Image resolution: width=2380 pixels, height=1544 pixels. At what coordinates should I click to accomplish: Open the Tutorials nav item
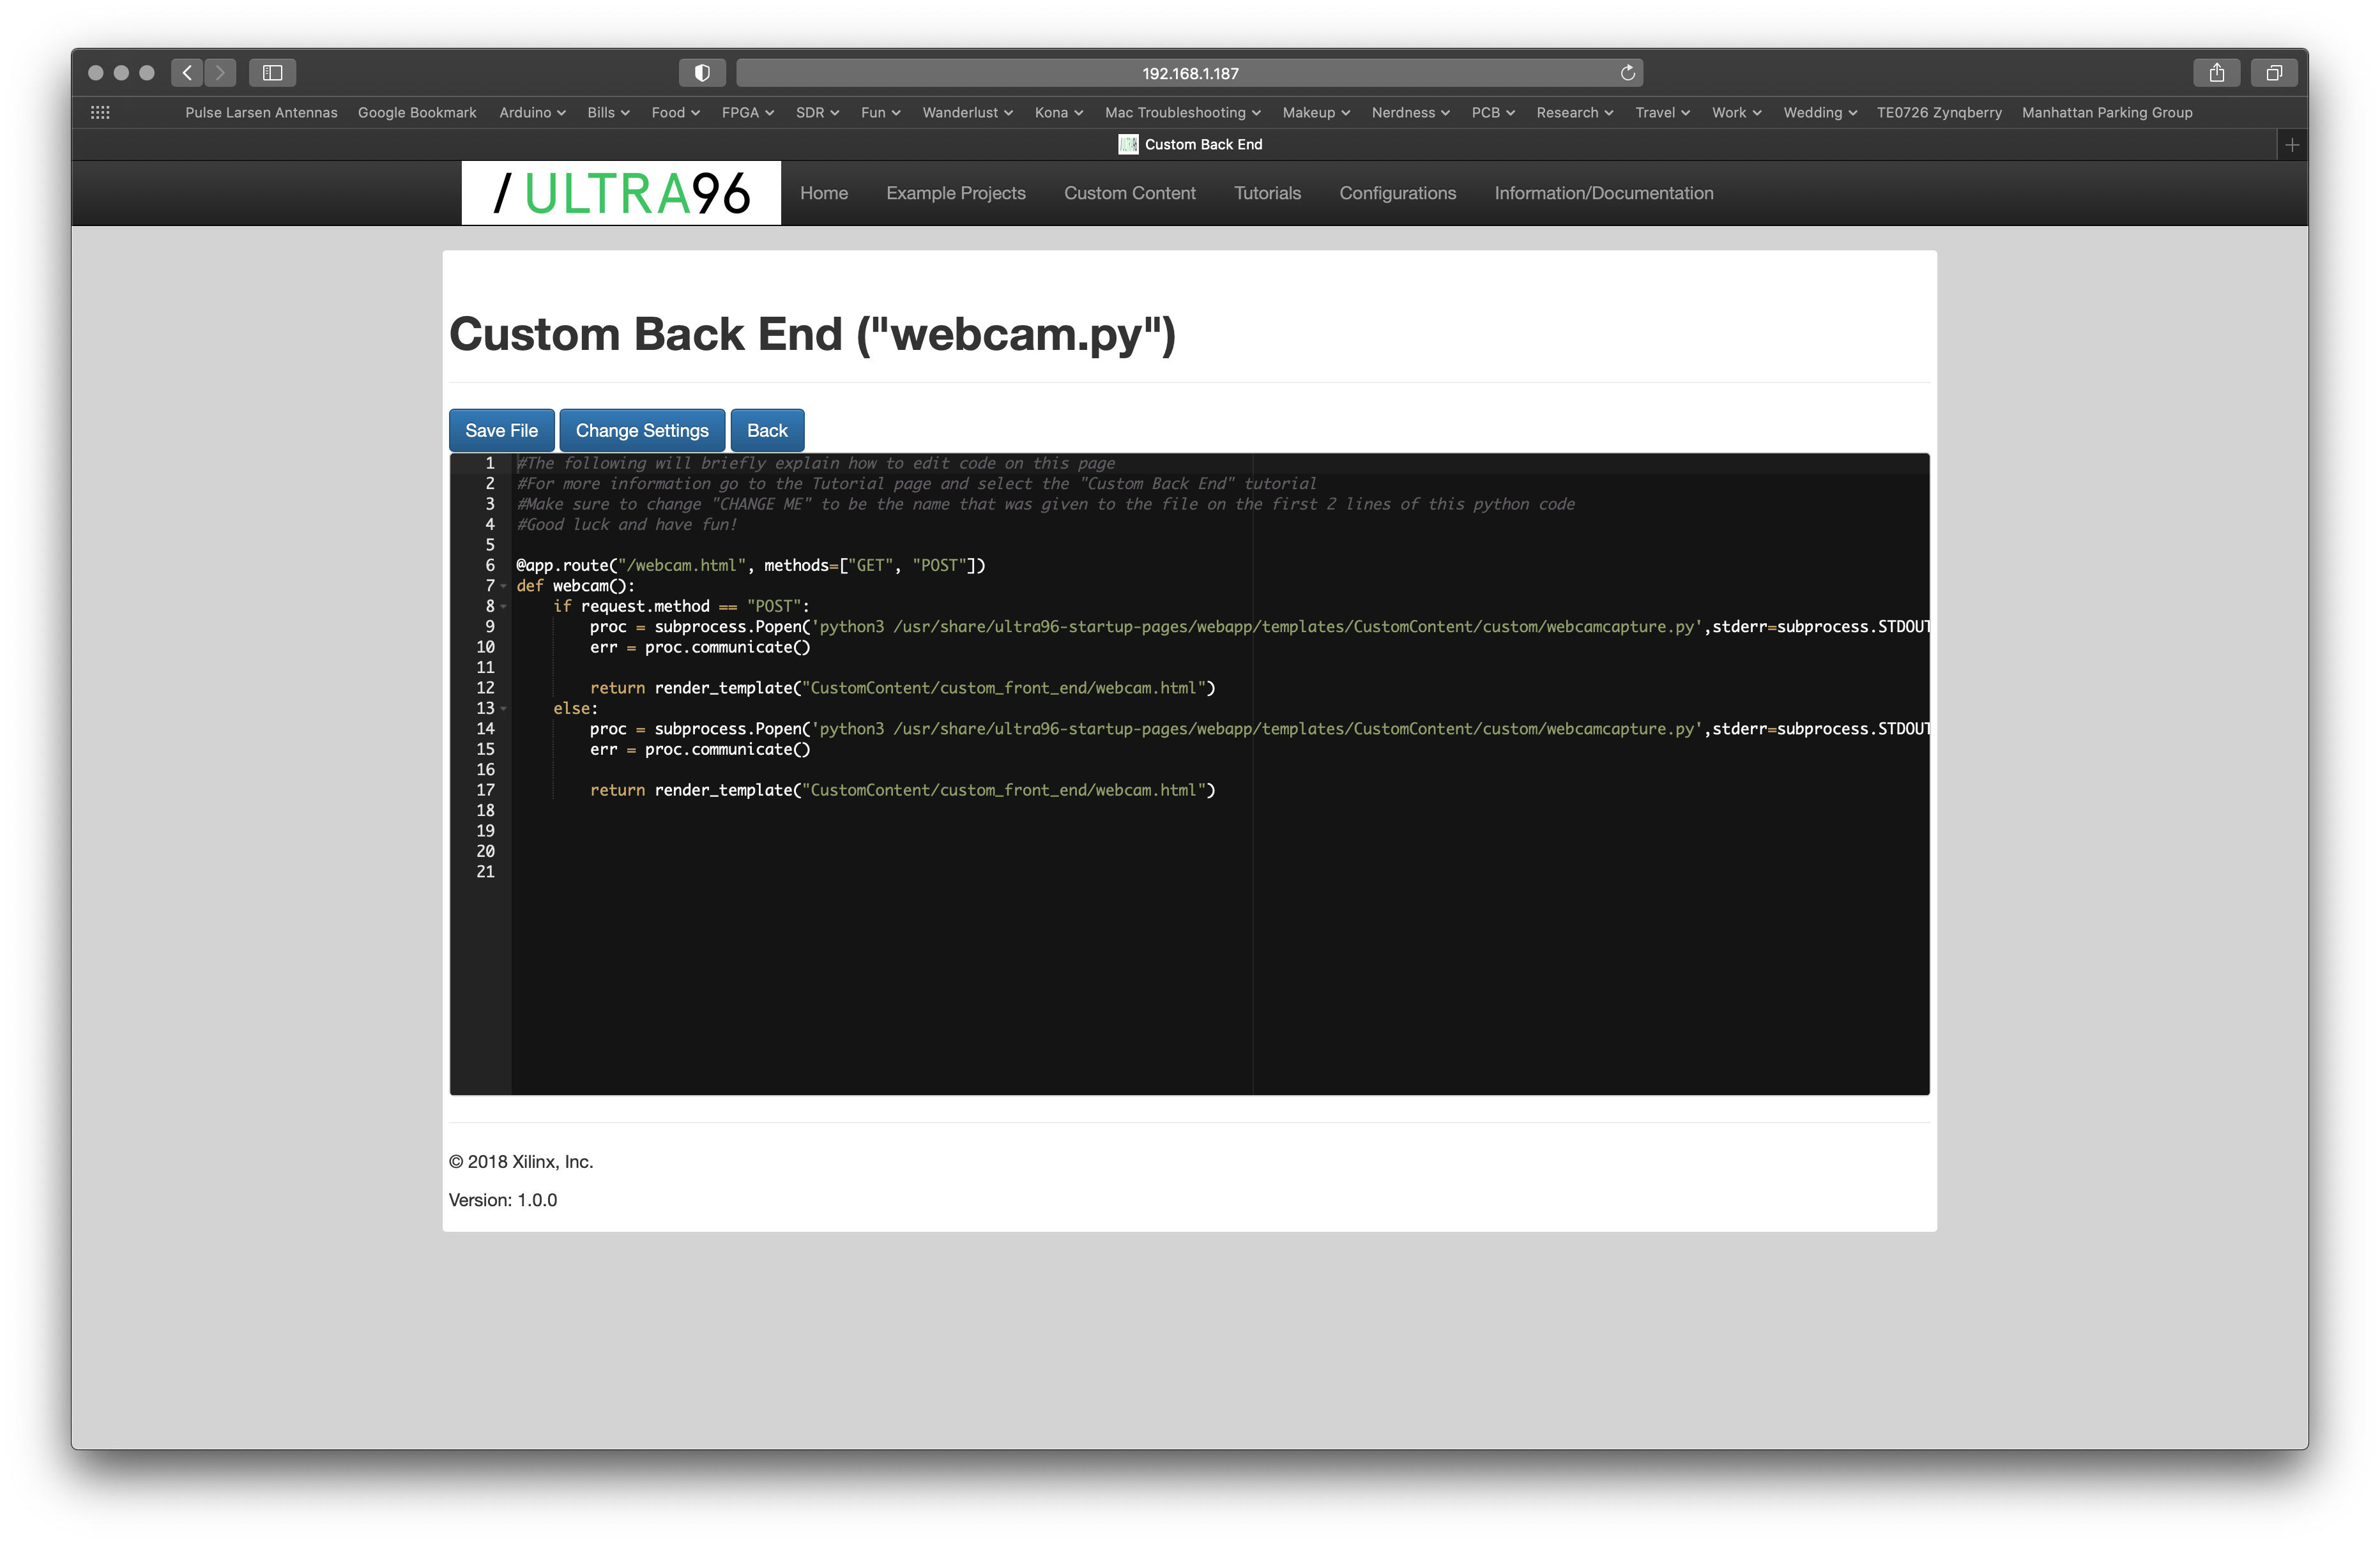pyautogui.click(x=1267, y=193)
